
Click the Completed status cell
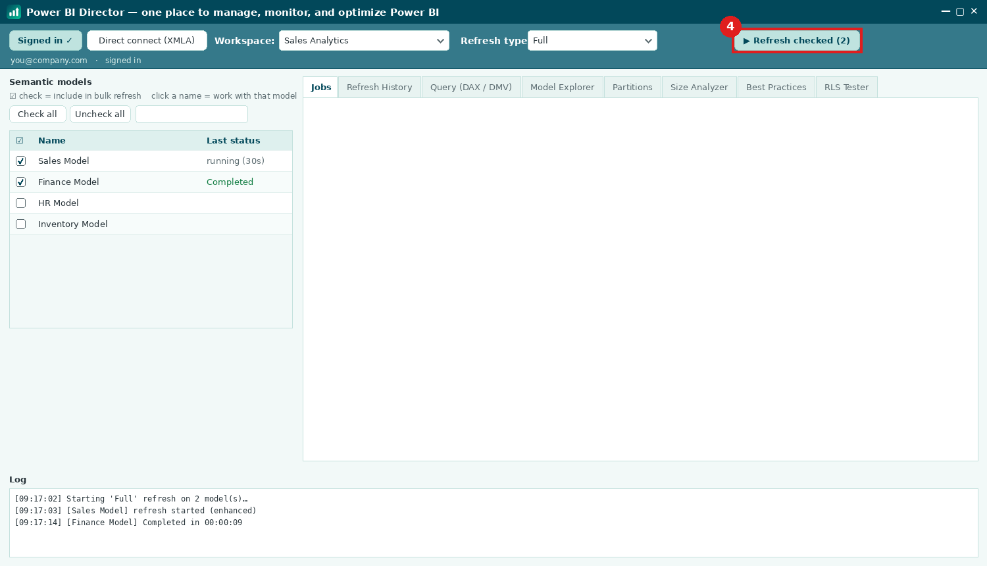230,182
